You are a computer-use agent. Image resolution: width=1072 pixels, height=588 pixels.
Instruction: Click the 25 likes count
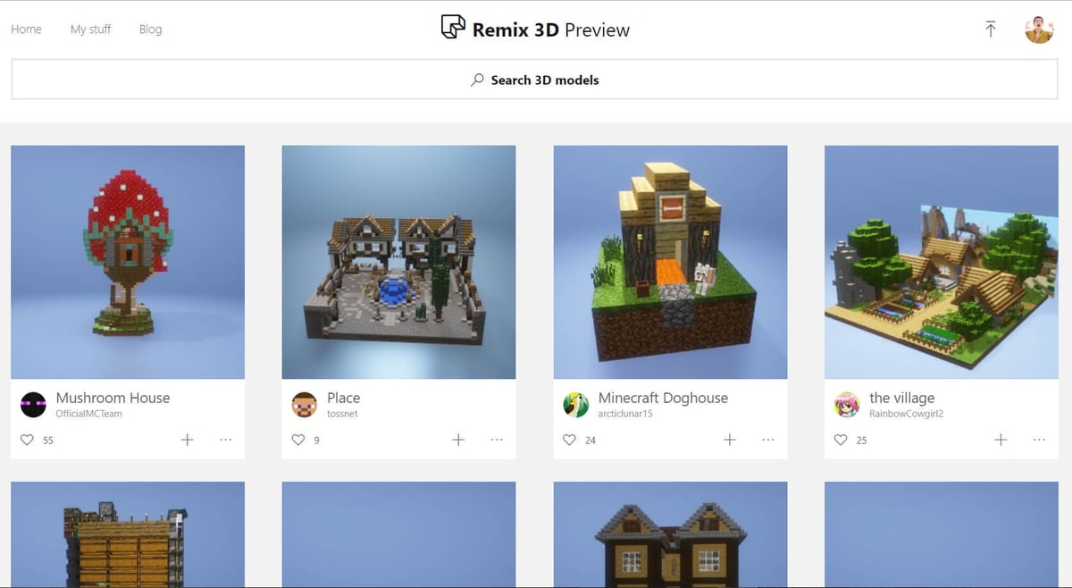861,441
